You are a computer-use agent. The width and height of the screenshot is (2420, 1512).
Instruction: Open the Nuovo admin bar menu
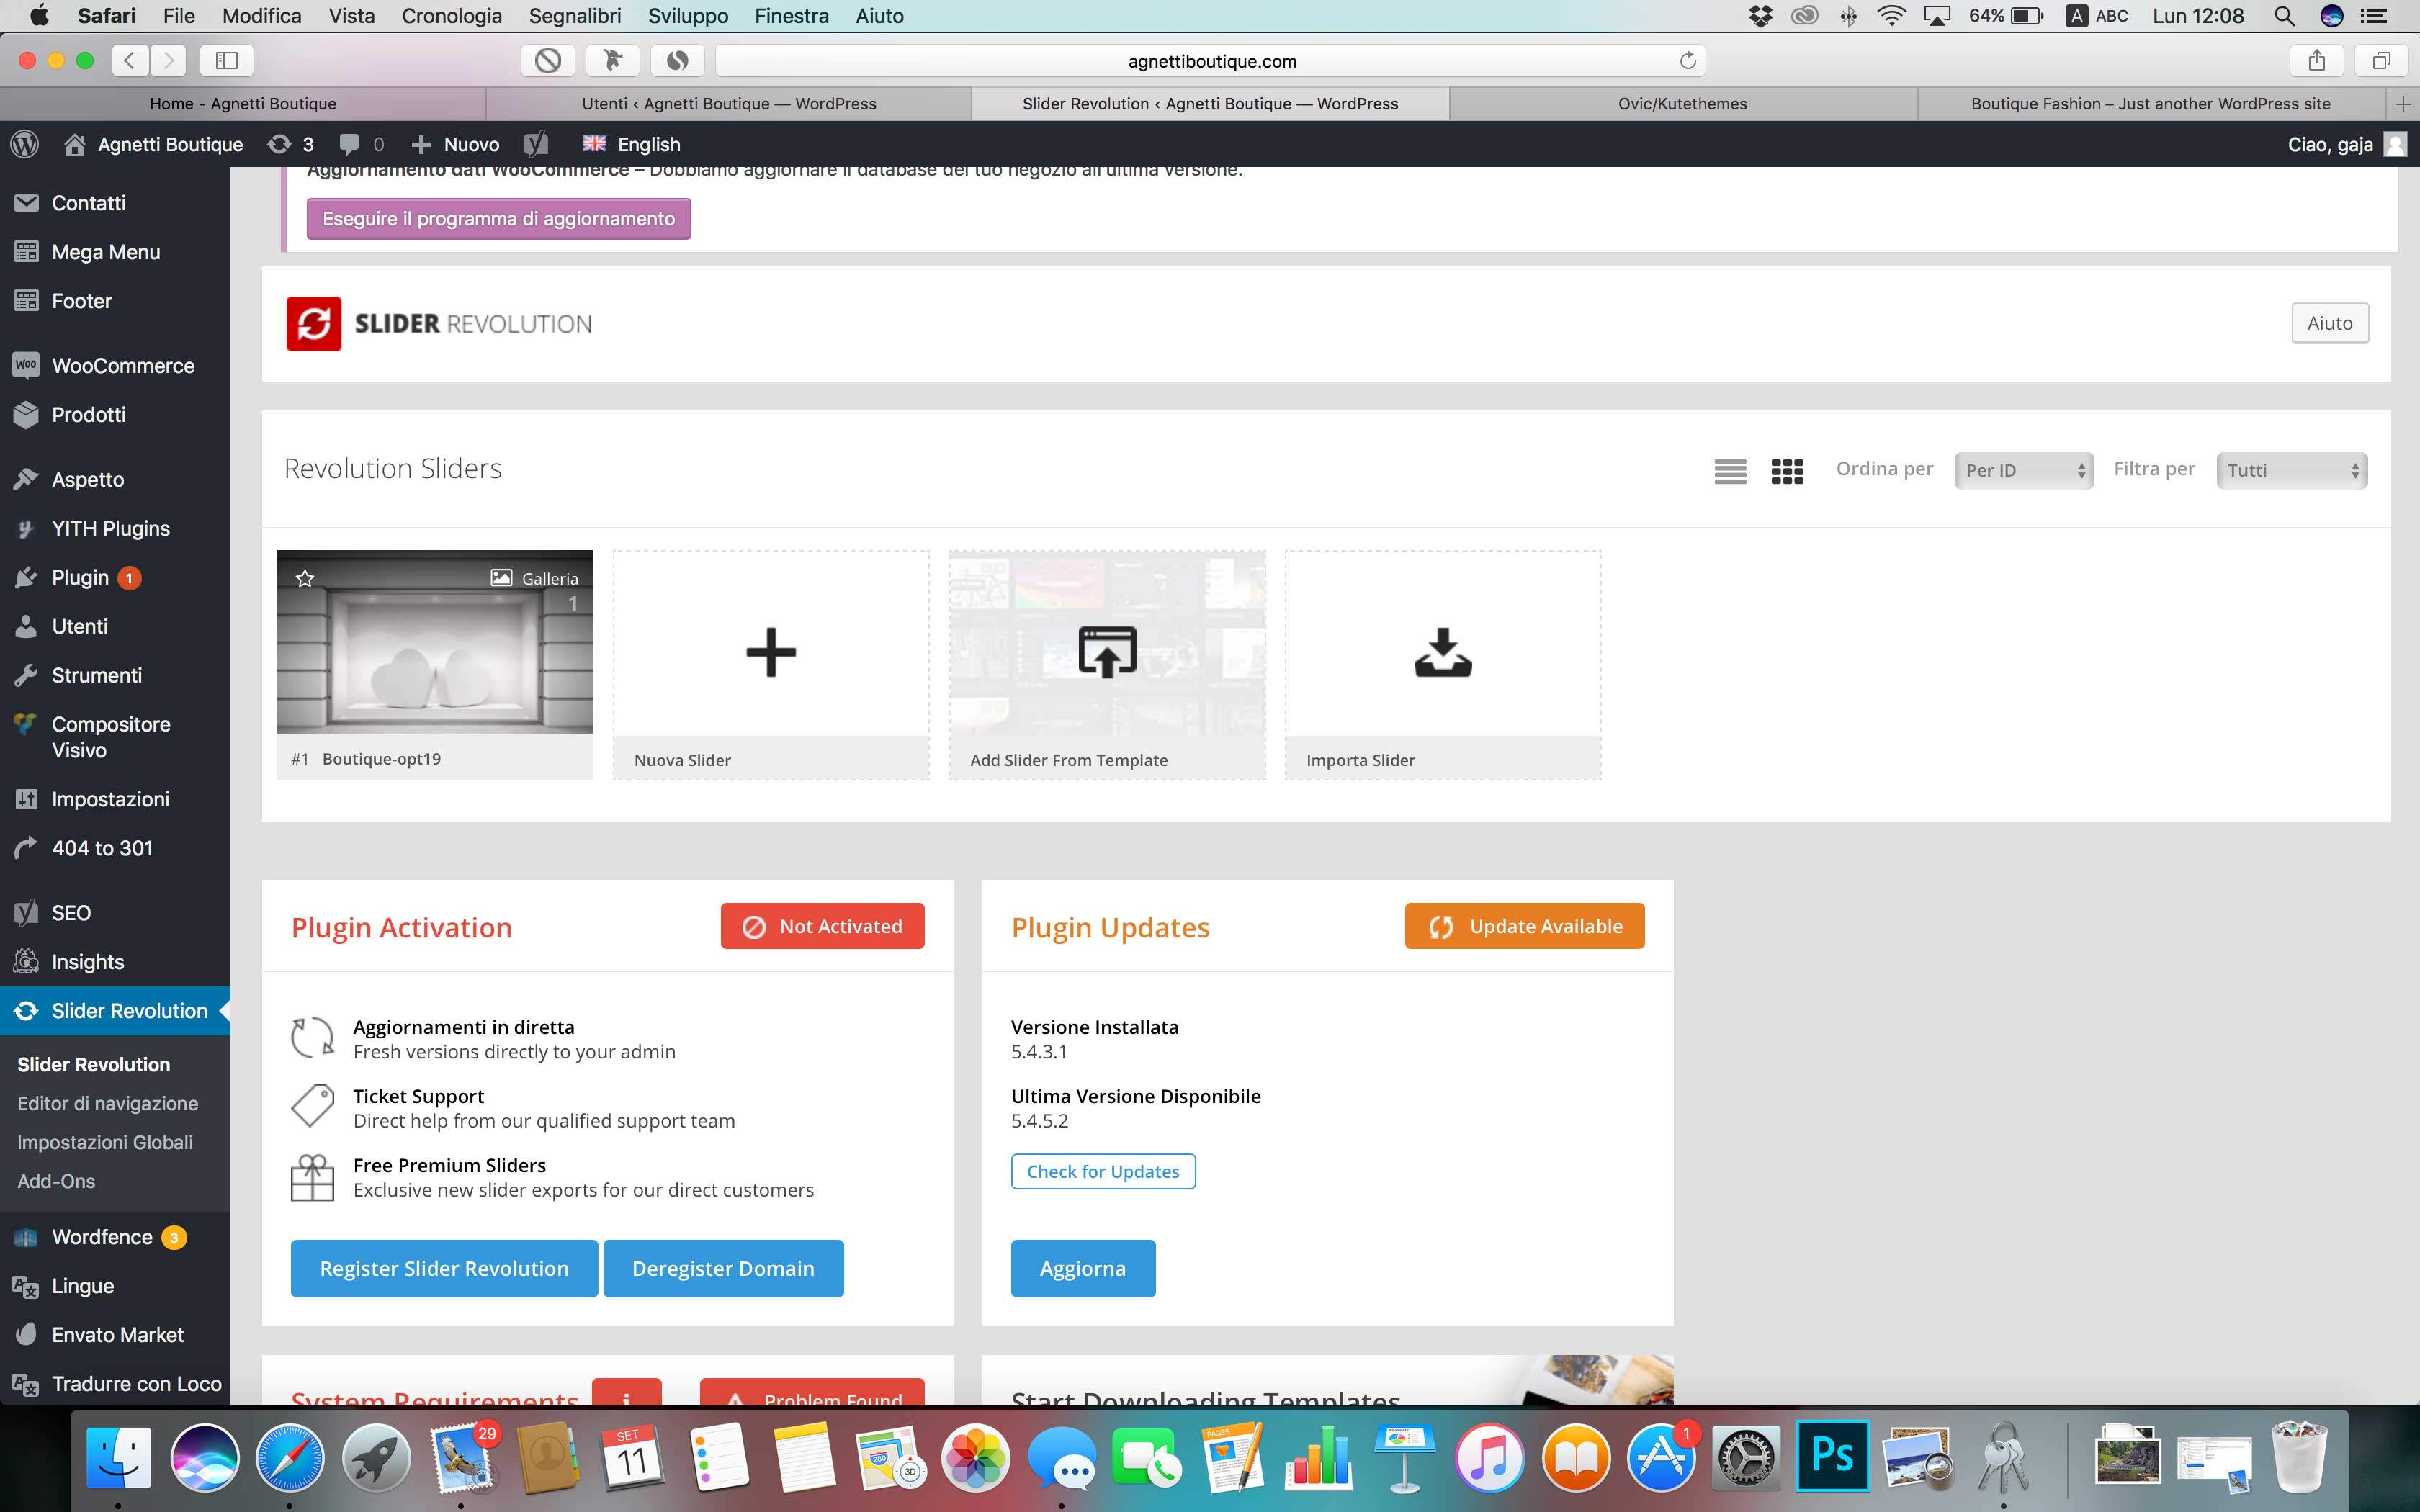(x=455, y=144)
